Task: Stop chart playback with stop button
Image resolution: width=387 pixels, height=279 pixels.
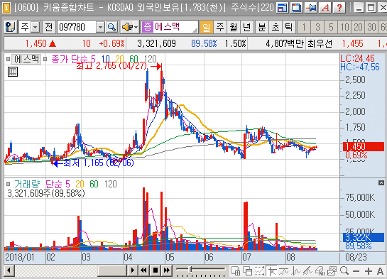Action: click(156, 270)
